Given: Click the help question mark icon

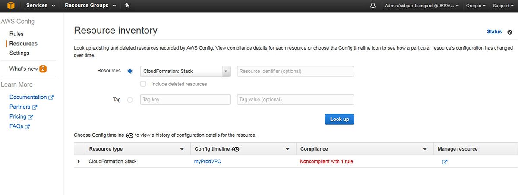Looking at the screenshot, I should pos(510,32).
